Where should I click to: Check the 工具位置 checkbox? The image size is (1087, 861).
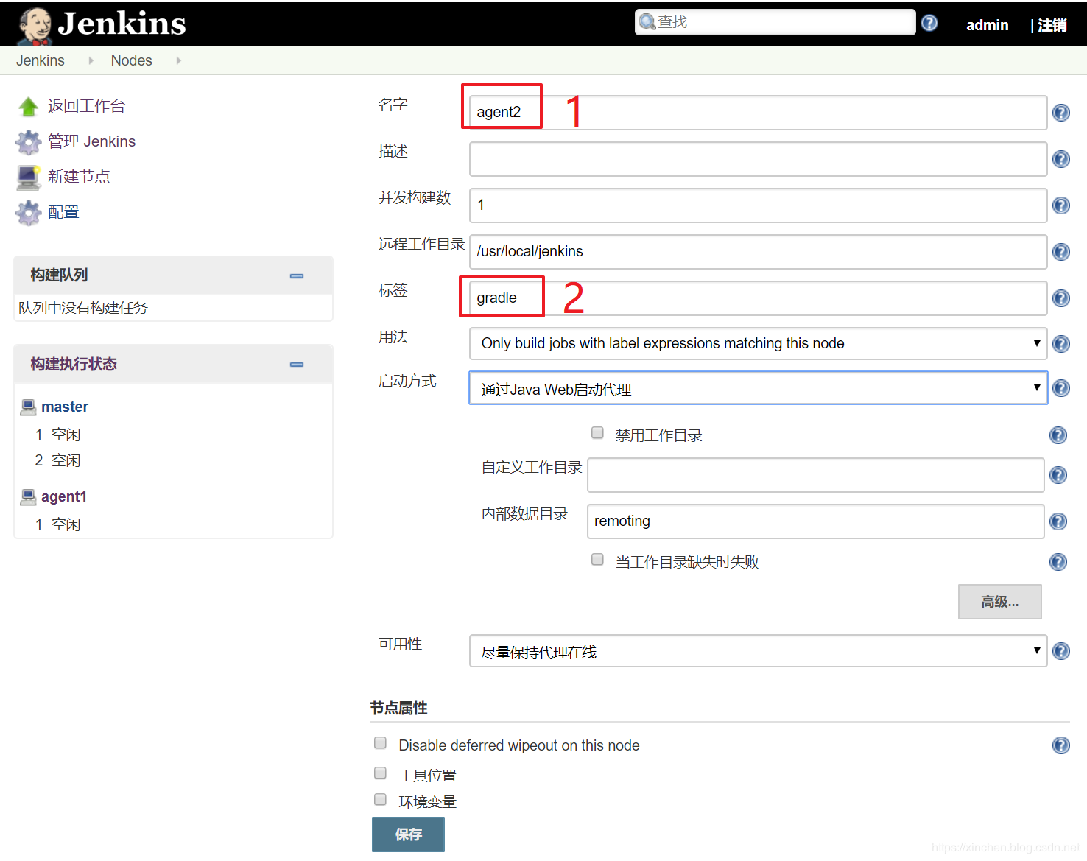click(x=381, y=773)
